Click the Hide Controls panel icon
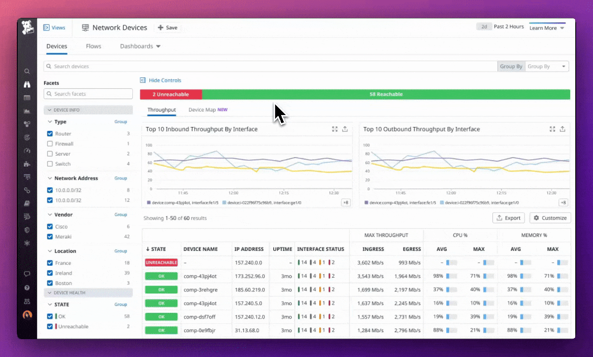This screenshot has height=357, width=593. 143,80
